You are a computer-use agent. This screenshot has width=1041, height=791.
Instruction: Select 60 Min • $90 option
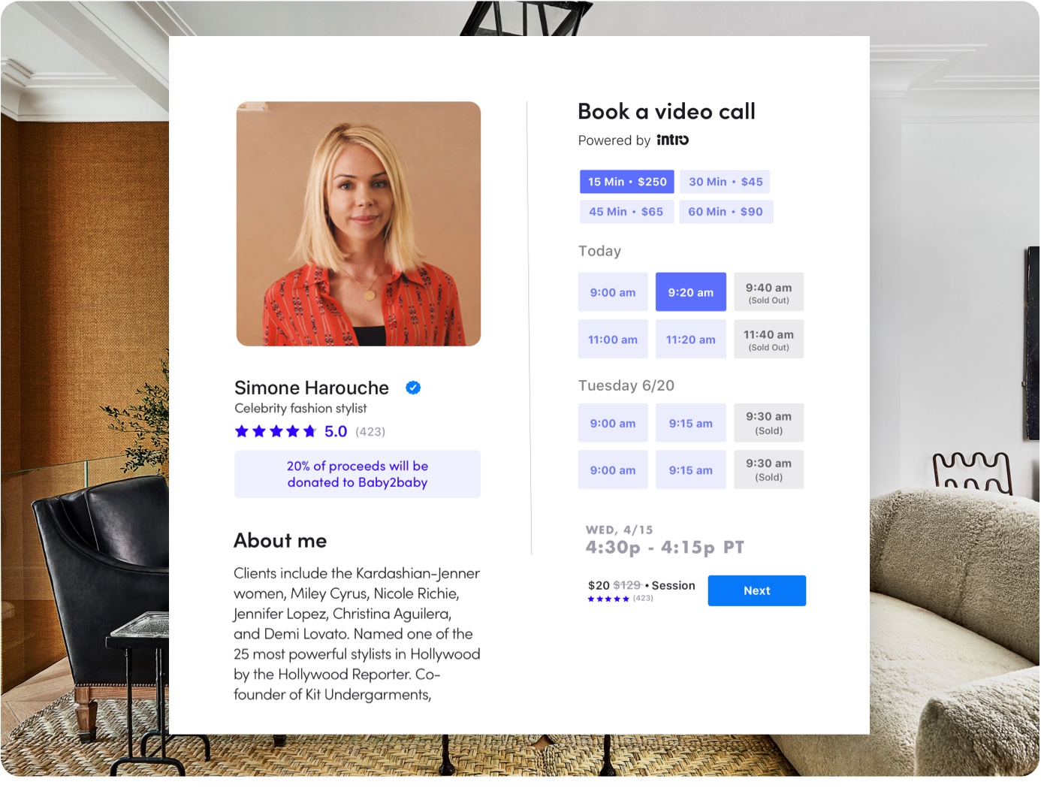coord(726,212)
